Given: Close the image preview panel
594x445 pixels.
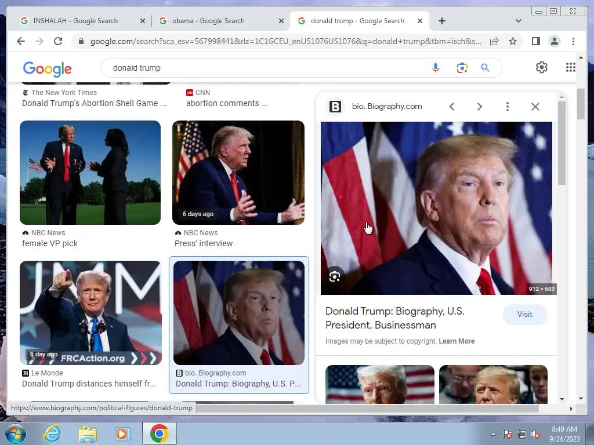Looking at the screenshot, I should tap(535, 107).
